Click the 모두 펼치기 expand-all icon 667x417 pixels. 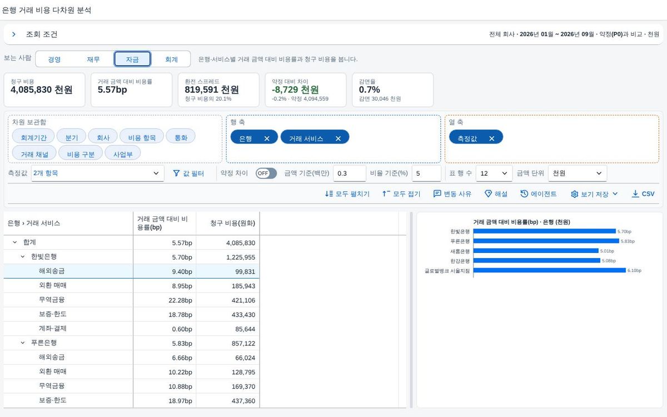328,194
